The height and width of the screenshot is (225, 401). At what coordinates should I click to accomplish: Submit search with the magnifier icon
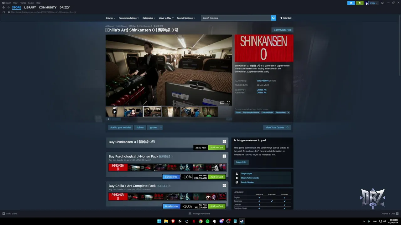point(273,18)
